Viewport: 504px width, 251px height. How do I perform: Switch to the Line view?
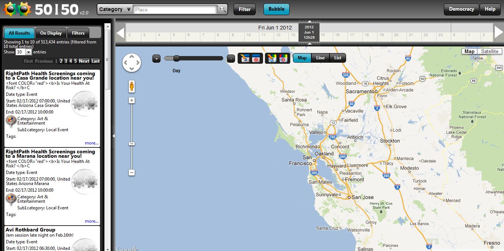(320, 58)
